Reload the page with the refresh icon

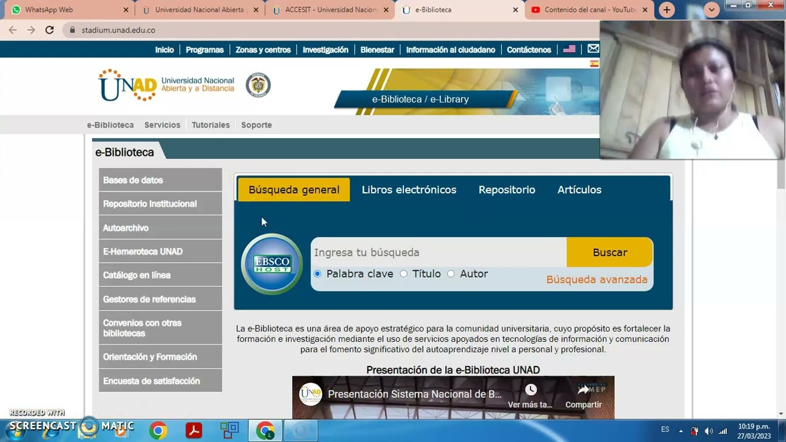[50, 29]
